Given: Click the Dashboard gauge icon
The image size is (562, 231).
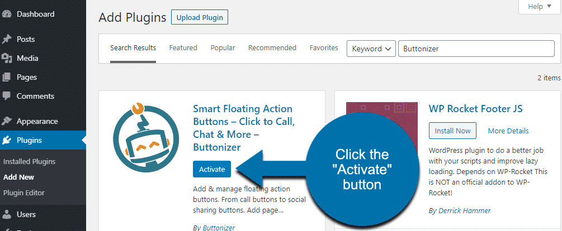Looking at the screenshot, I should tap(7, 15).
